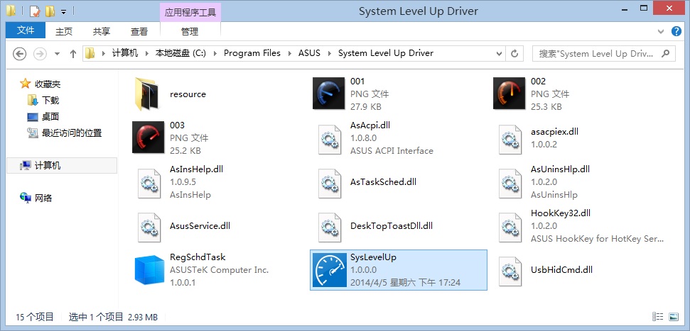Screen dimensions: 690x331
Task: Click the 应用程序工具 contextual tab header
Action: 190,12
